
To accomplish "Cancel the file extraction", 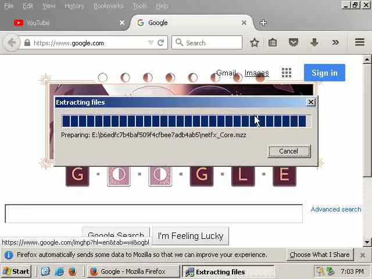I will coord(289,151).
